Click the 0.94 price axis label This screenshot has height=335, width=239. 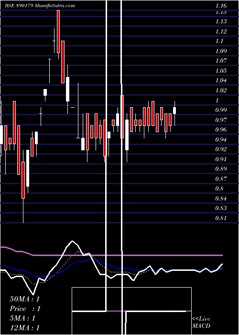(x=221, y=140)
